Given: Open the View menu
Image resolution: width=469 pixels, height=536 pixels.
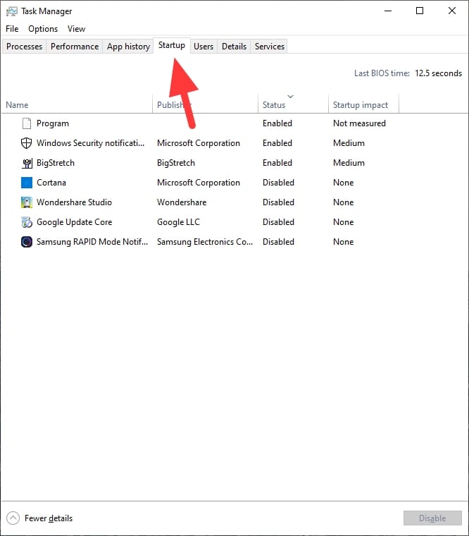Looking at the screenshot, I should pyautogui.click(x=76, y=29).
